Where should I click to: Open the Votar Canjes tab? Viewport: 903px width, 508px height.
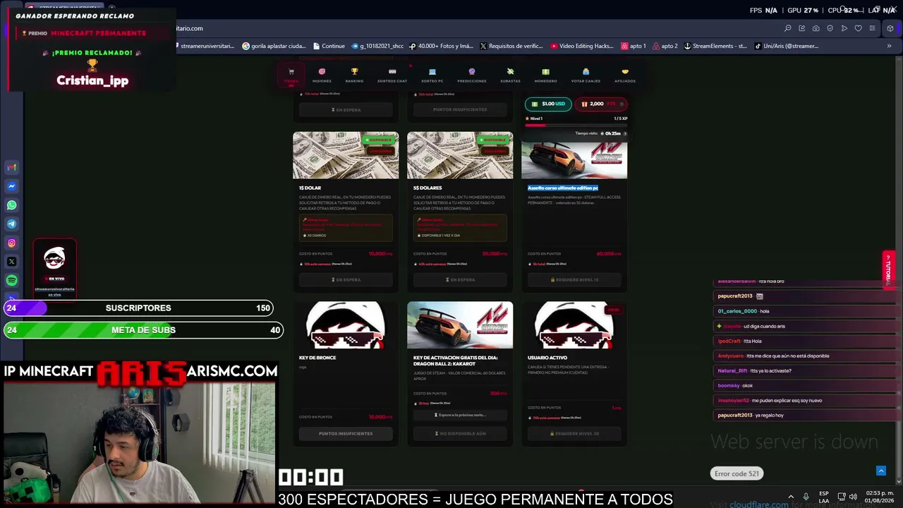tap(586, 75)
